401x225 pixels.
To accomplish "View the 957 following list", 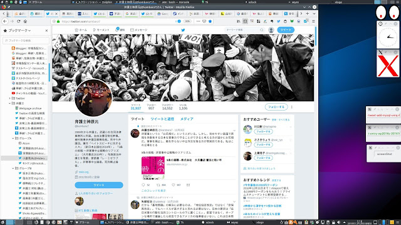I will point(151,107).
